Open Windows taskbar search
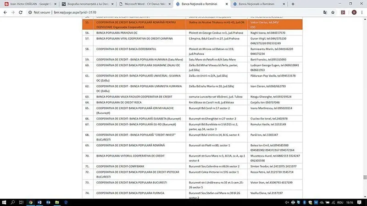This screenshot has height=206, width=367. pos(13,202)
